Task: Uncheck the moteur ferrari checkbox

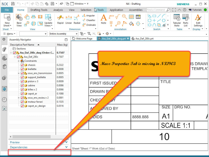Action: point(22,102)
